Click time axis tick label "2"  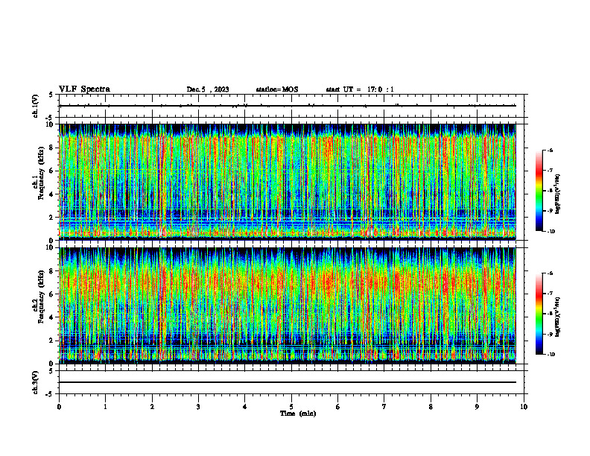[152, 407]
